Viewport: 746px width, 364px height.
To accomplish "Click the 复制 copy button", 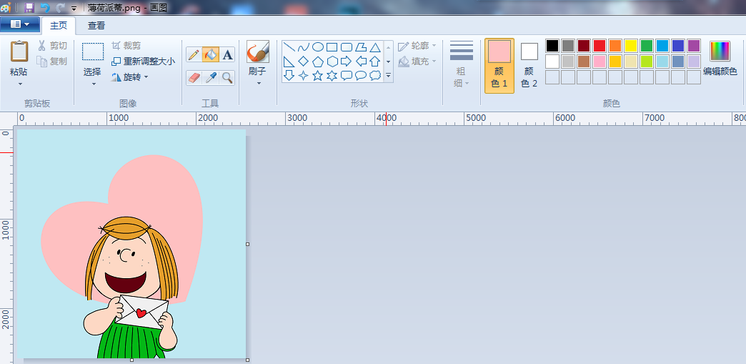I will pyautogui.click(x=52, y=61).
